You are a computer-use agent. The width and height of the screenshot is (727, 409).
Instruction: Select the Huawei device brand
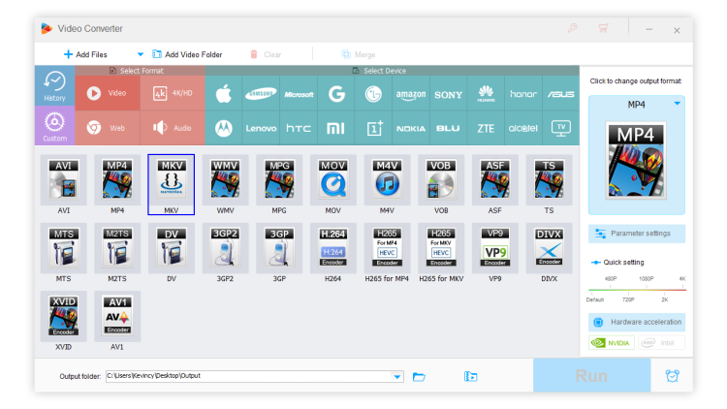click(486, 95)
